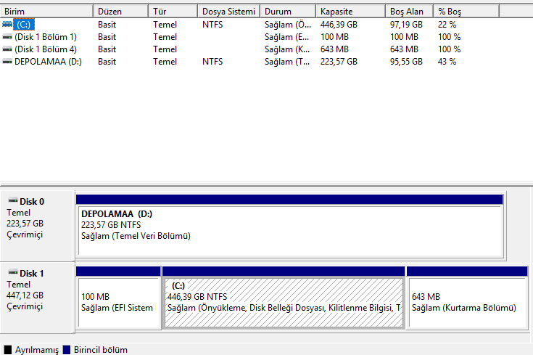Click the DEPOLAMAA (D:) drive icon in list
The image size is (533, 355).
pyautogui.click(x=7, y=62)
